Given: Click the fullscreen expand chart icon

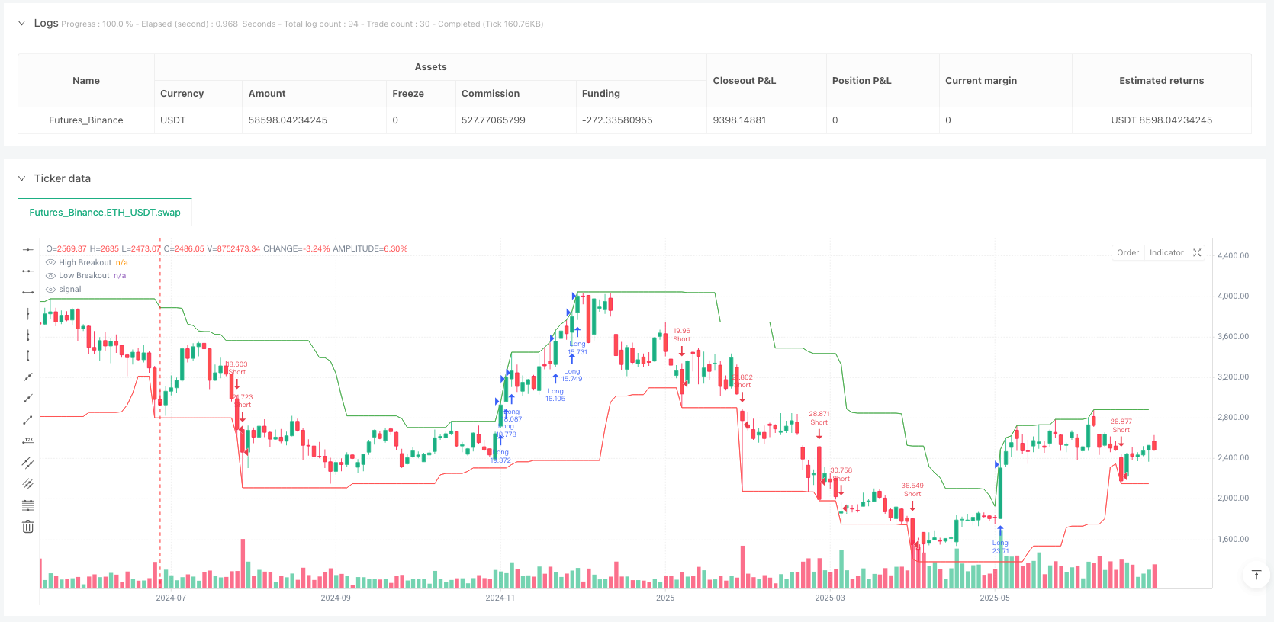Looking at the screenshot, I should 1197,253.
